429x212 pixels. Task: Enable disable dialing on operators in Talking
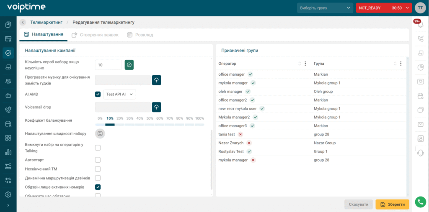pyautogui.click(x=98, y=148)
